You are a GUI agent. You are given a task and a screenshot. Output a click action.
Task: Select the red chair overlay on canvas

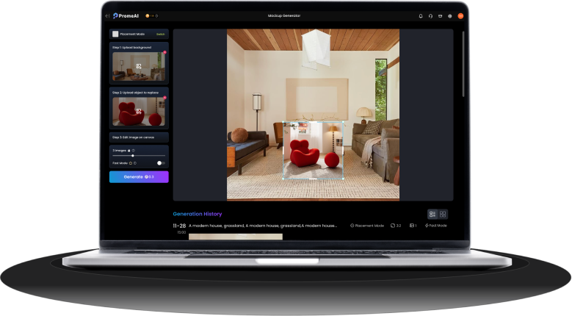pos(314,150)
